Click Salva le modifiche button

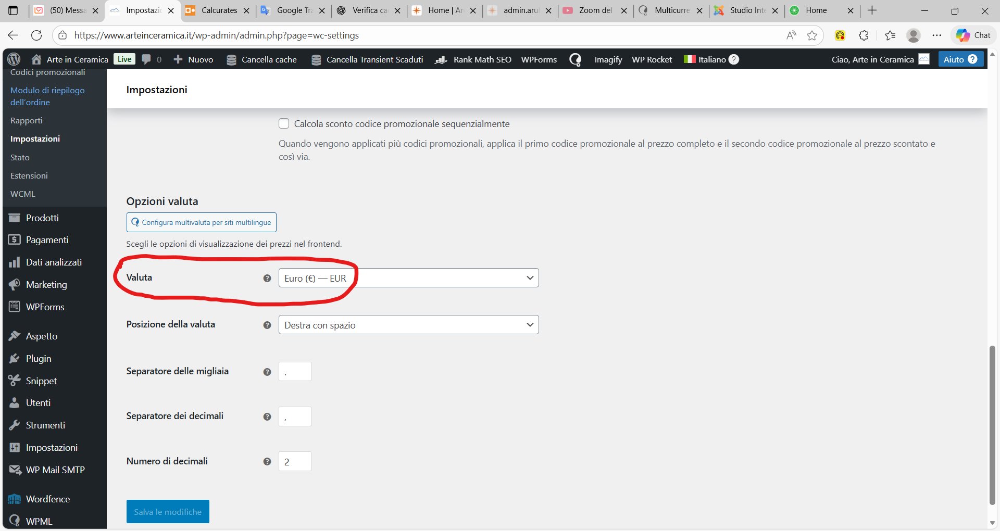point(168,512)
